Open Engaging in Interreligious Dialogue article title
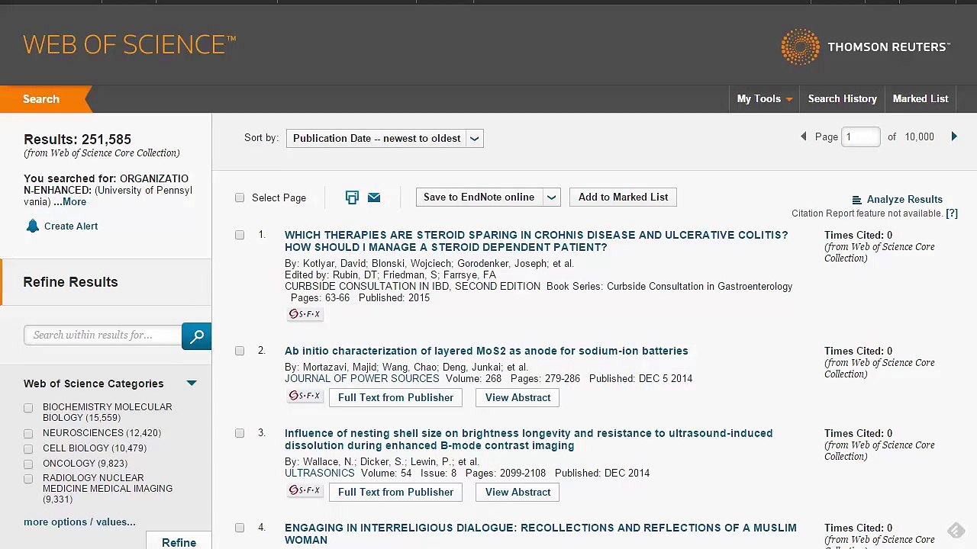The height and width of the screenshot is (549, 977). [540, 534]
